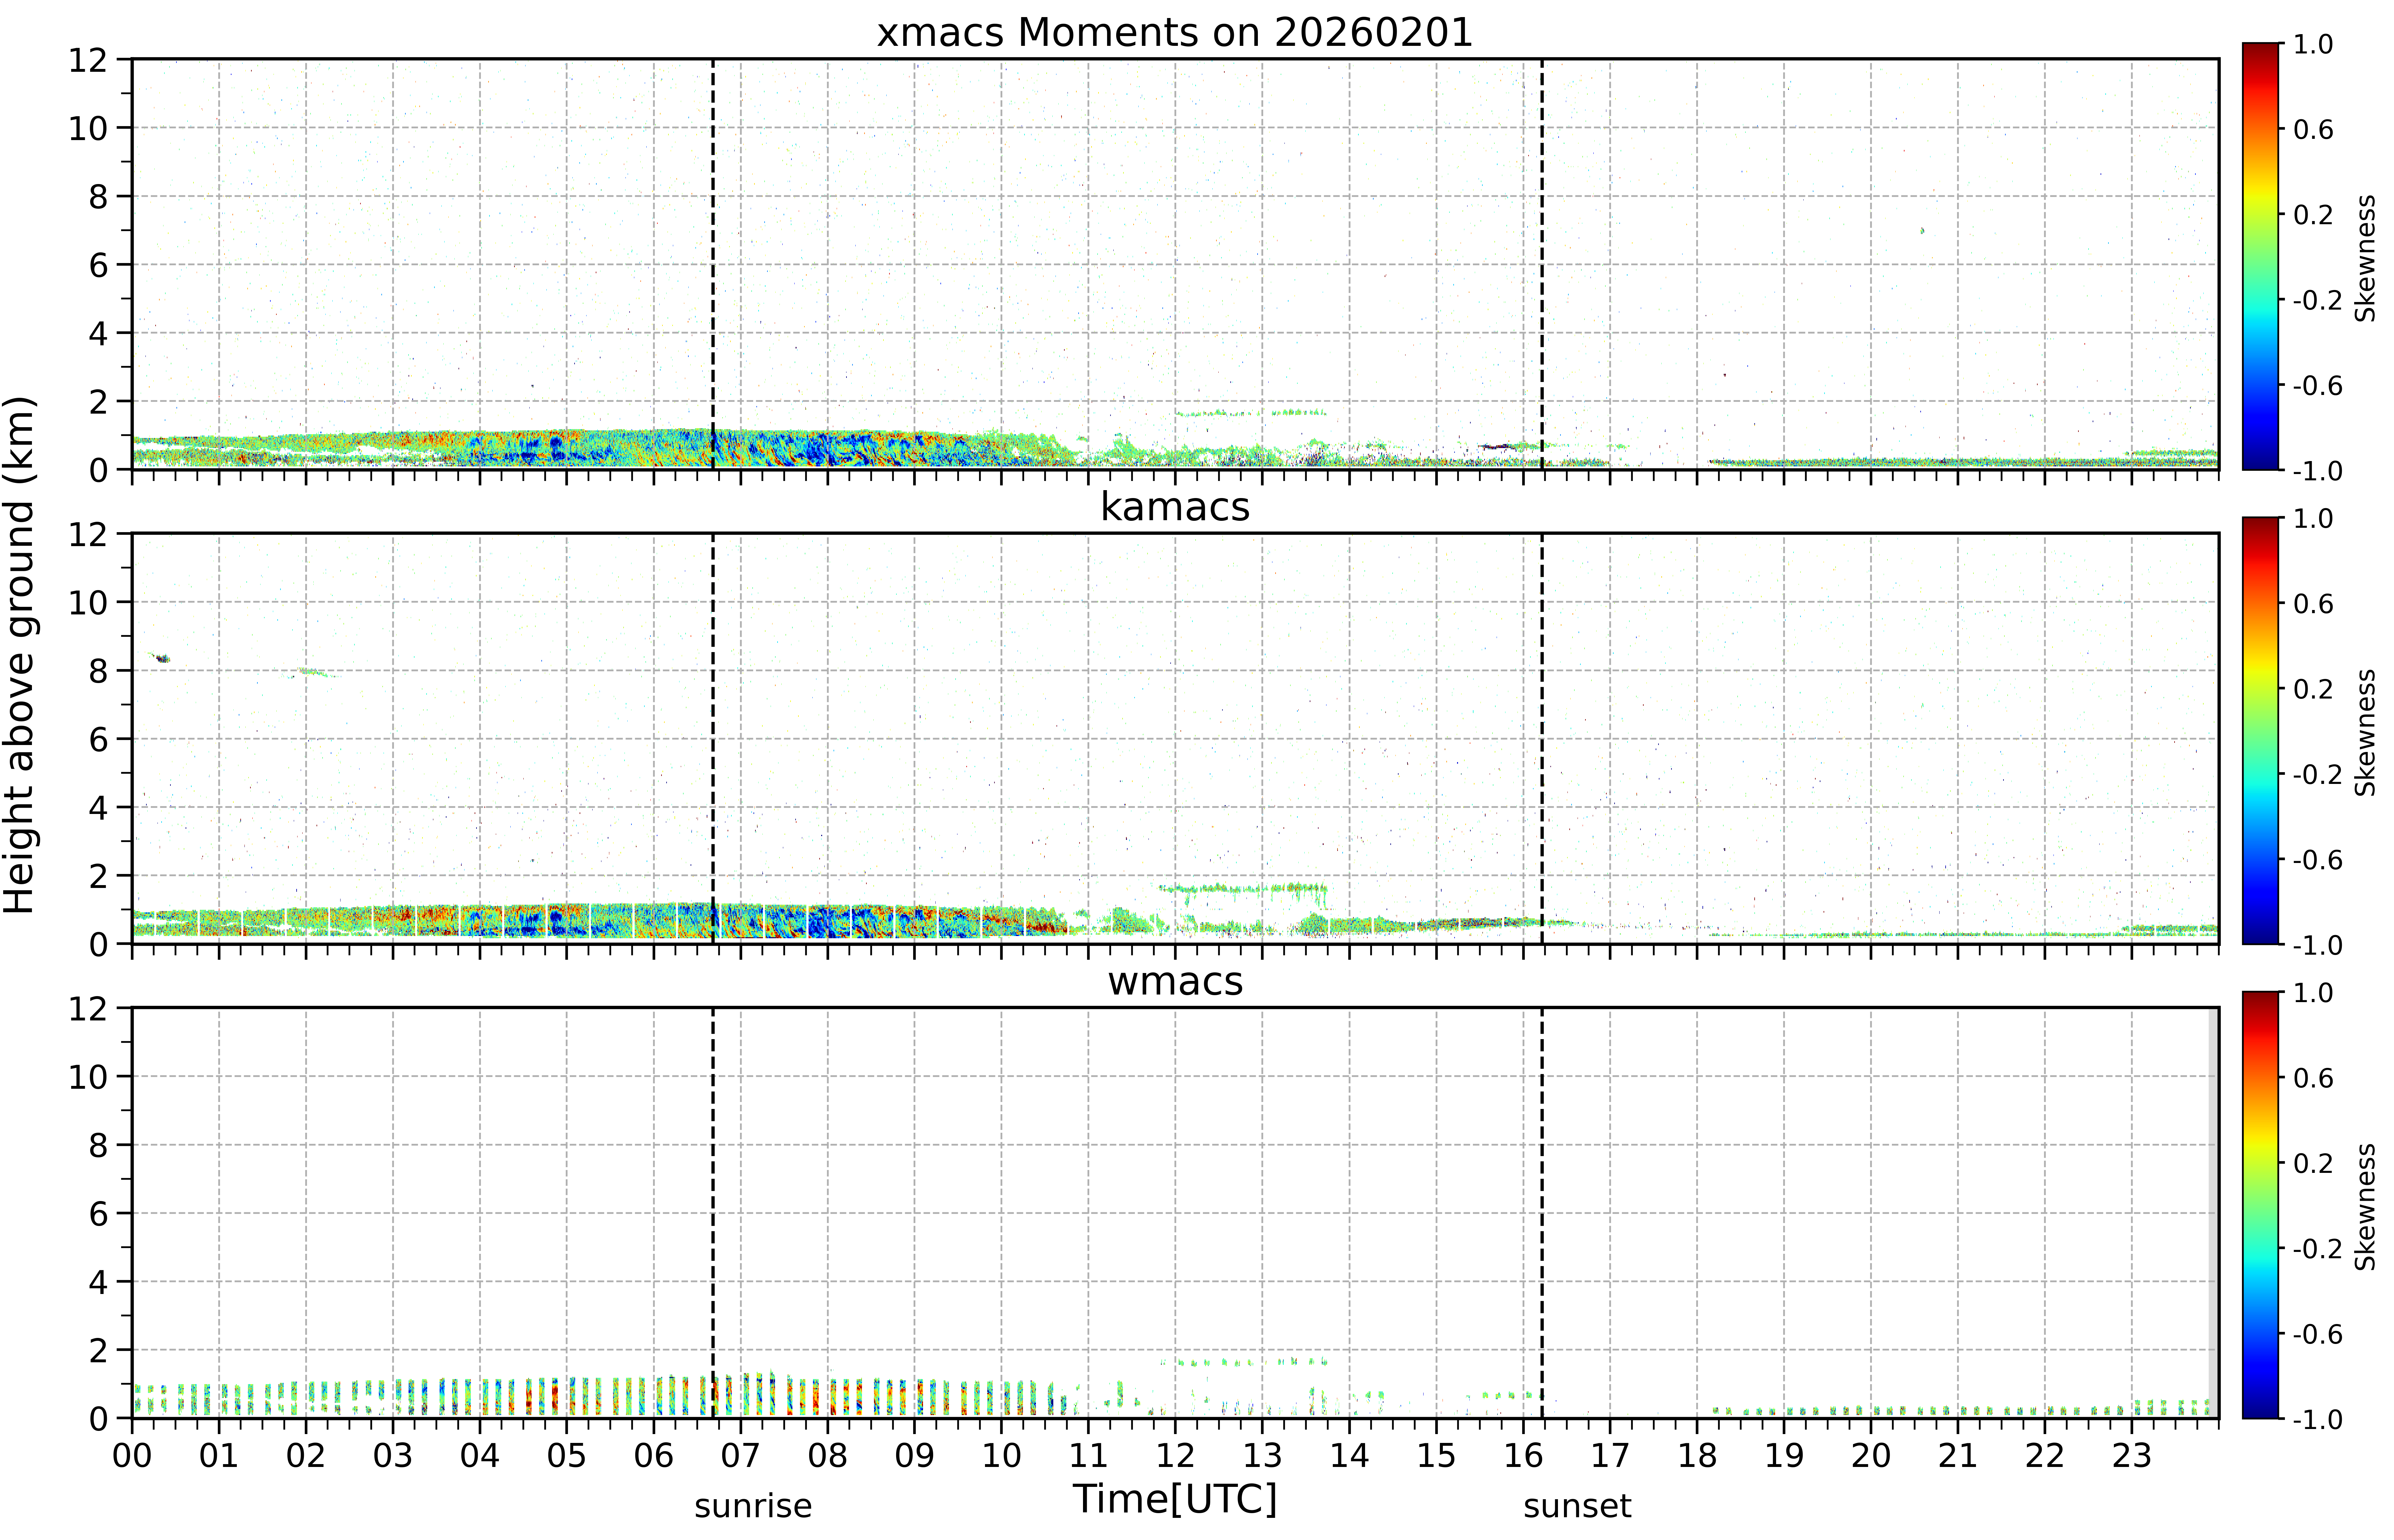Click the sunrise dashed line in wmacs panel
The image size is (2394, 1540).
click(x=713, y=1213)
